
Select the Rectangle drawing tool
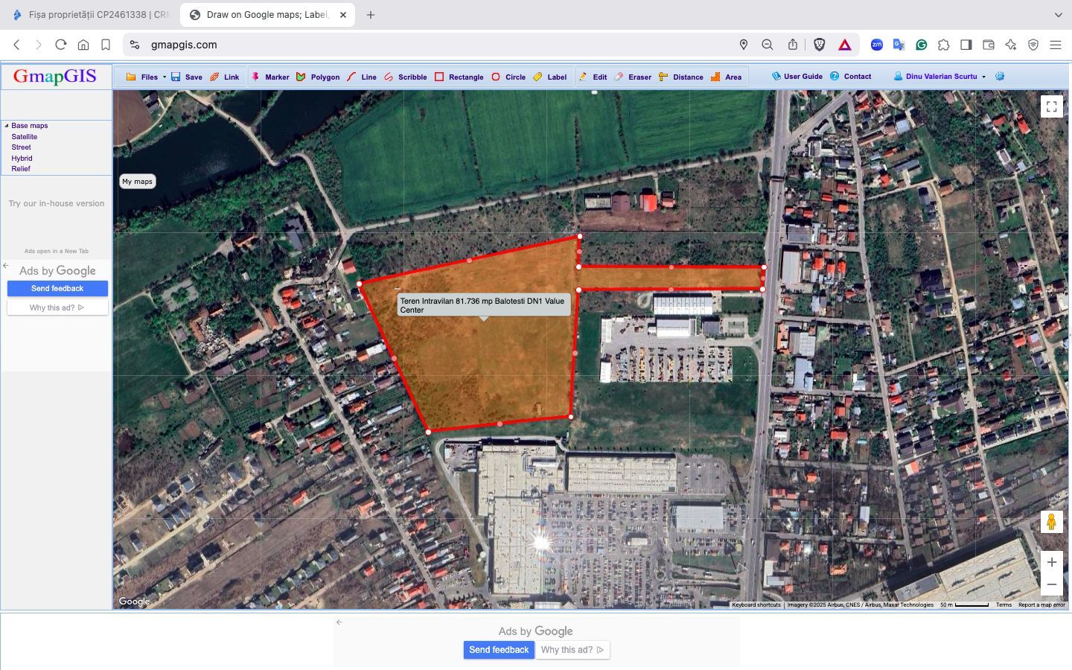[465, 77]
